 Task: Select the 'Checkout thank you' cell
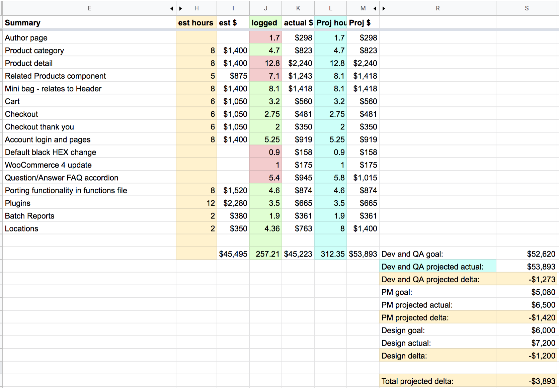point(89,126)
